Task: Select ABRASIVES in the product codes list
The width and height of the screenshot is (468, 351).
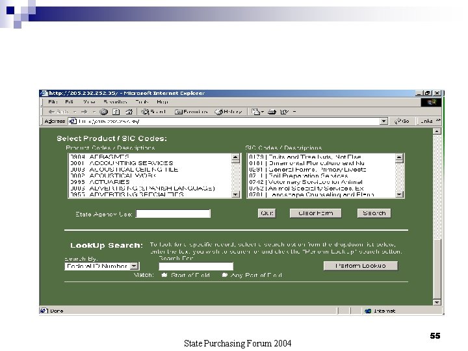Action: (x=150, y=157)
